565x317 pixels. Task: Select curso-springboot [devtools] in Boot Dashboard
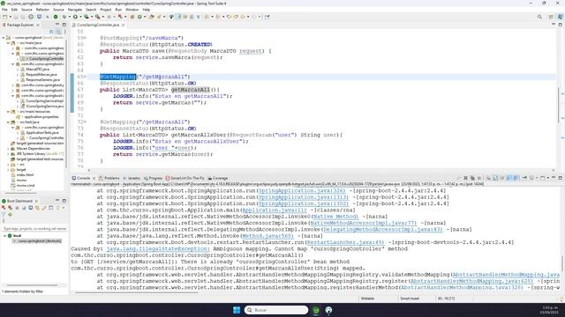pyautogui.click(x=37, y=241)
